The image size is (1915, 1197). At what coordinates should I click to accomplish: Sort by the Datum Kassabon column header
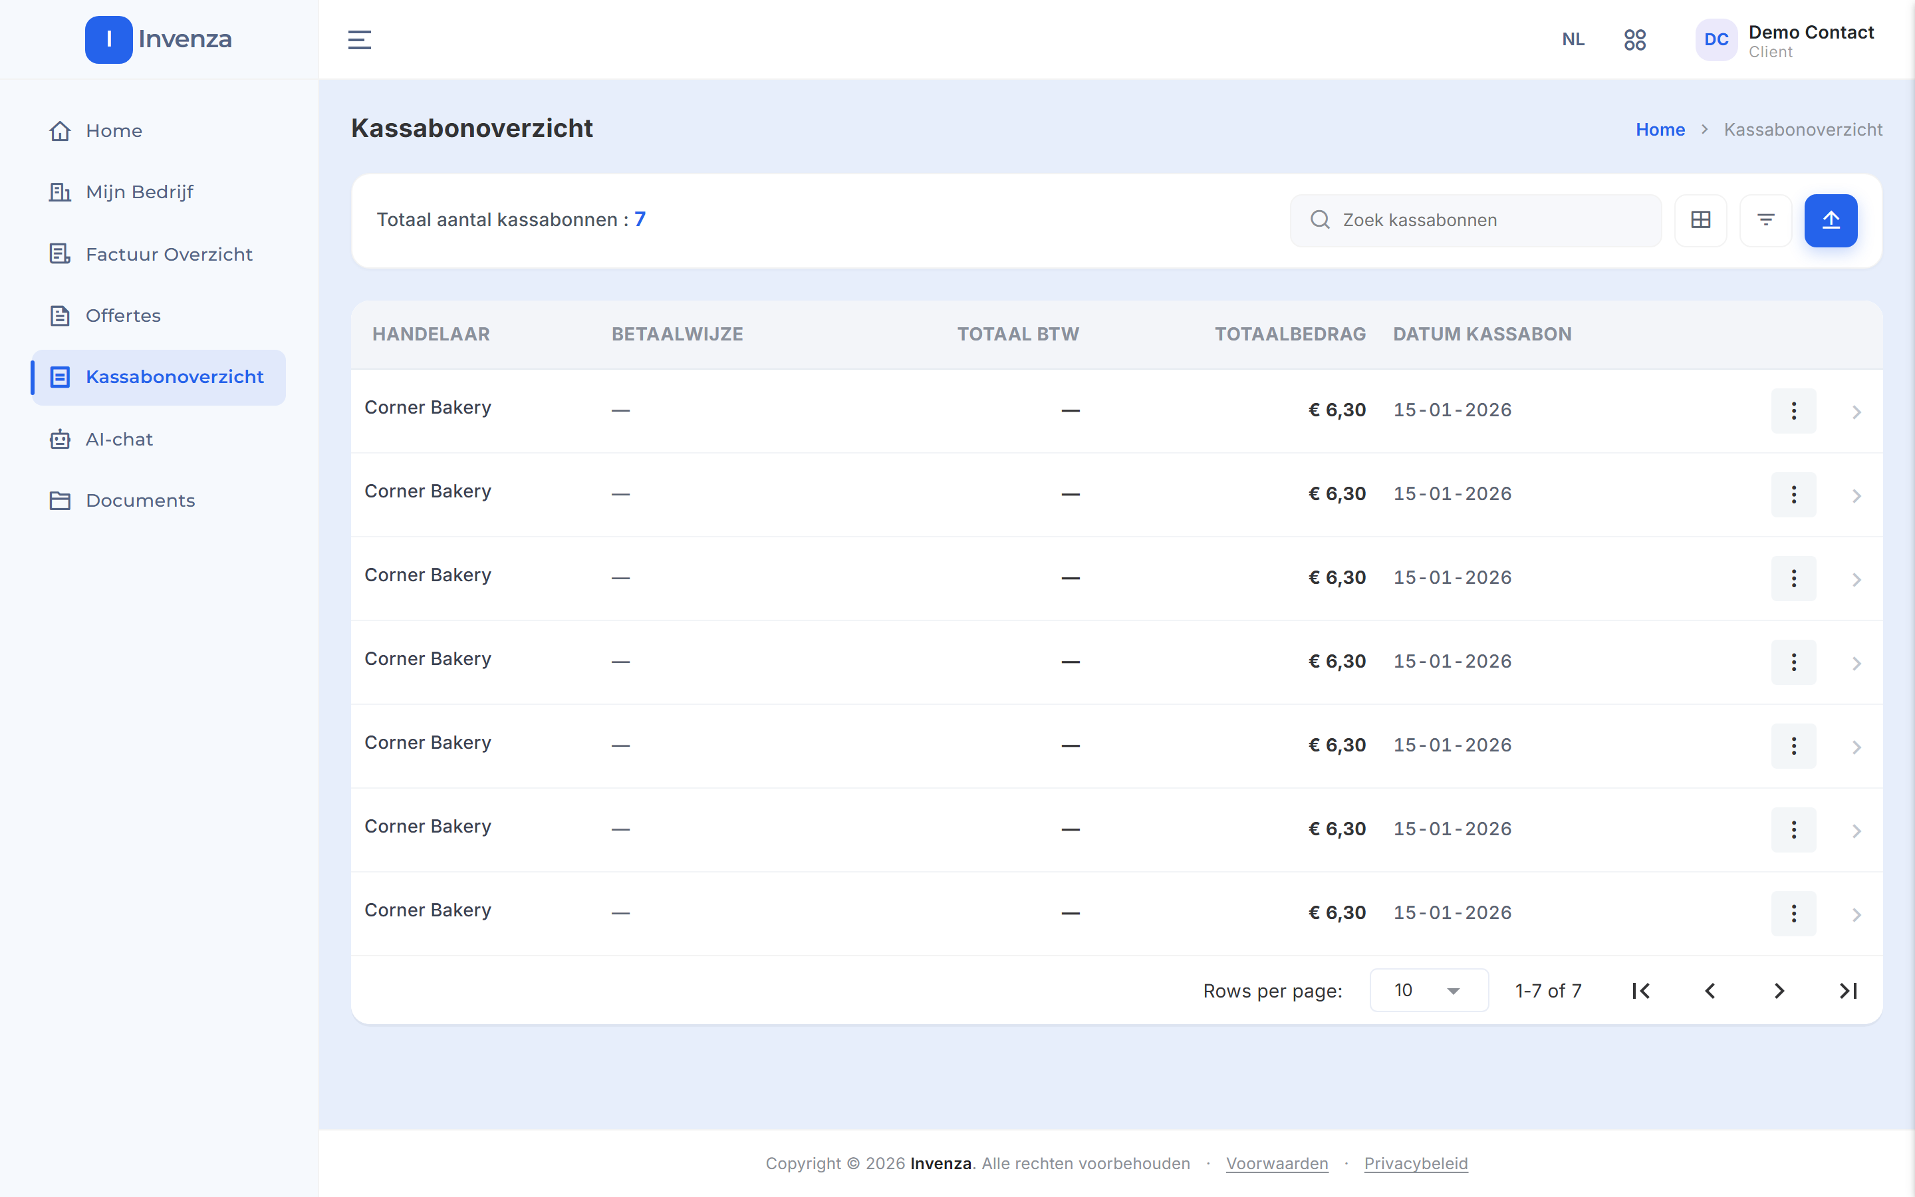(1482, 334)
